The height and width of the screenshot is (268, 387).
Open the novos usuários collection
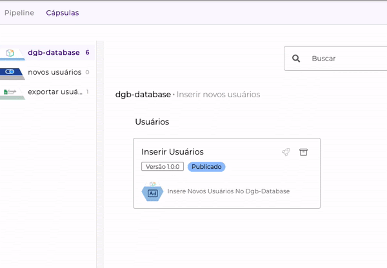pos(54,72)
